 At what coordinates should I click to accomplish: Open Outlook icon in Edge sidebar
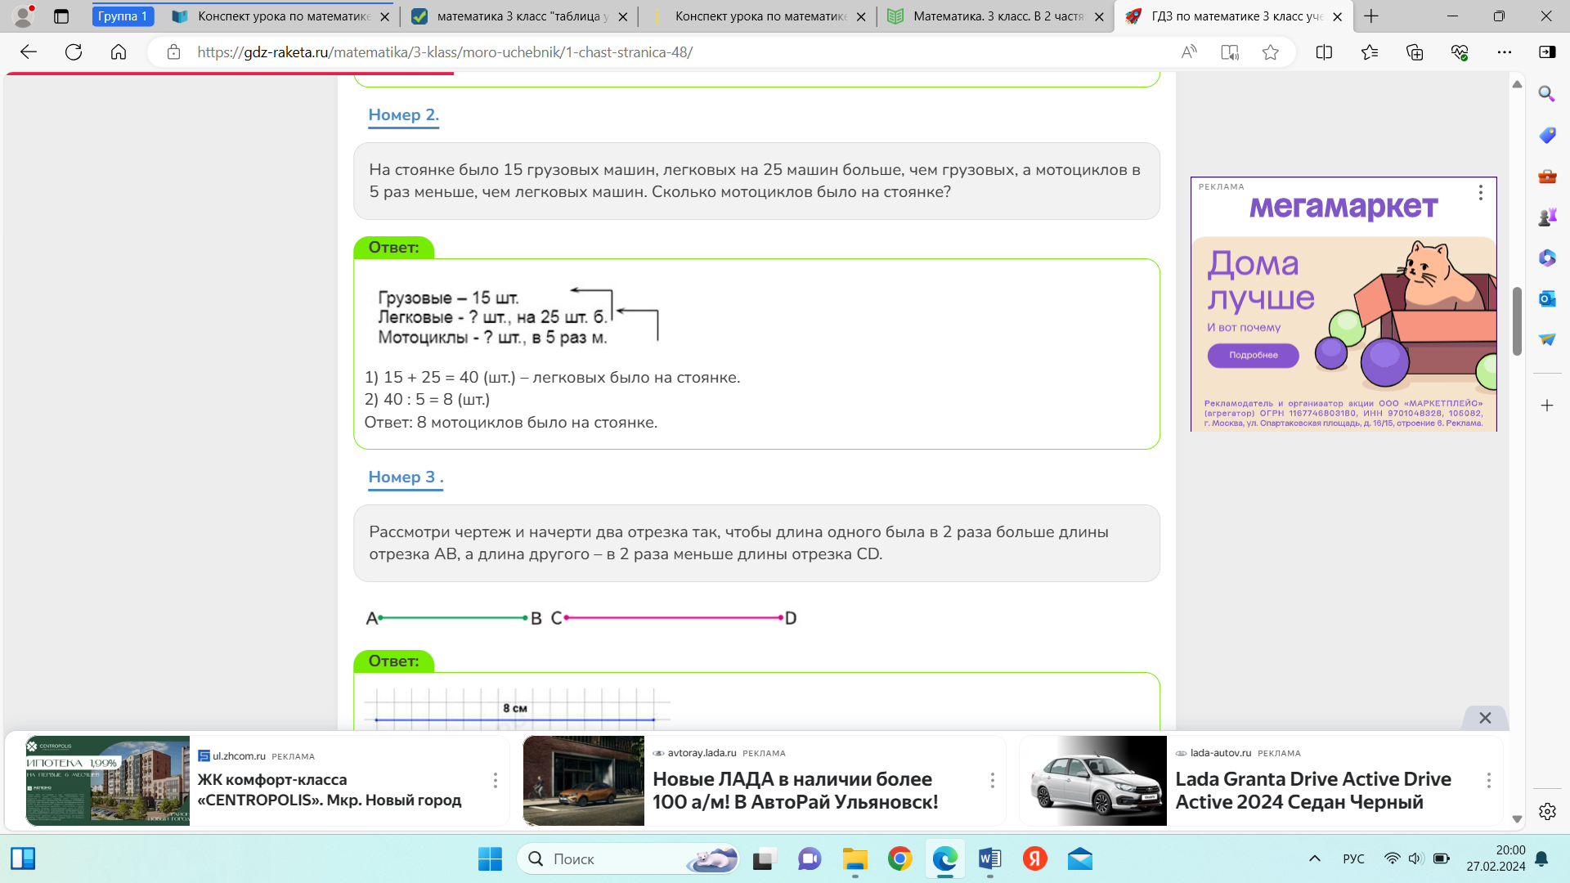click(1546, 298)
